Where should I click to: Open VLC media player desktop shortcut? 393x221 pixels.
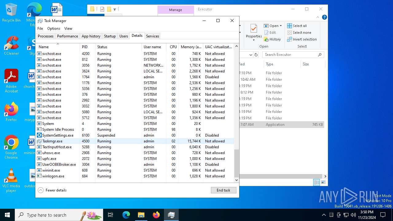[x=11, y=180]
